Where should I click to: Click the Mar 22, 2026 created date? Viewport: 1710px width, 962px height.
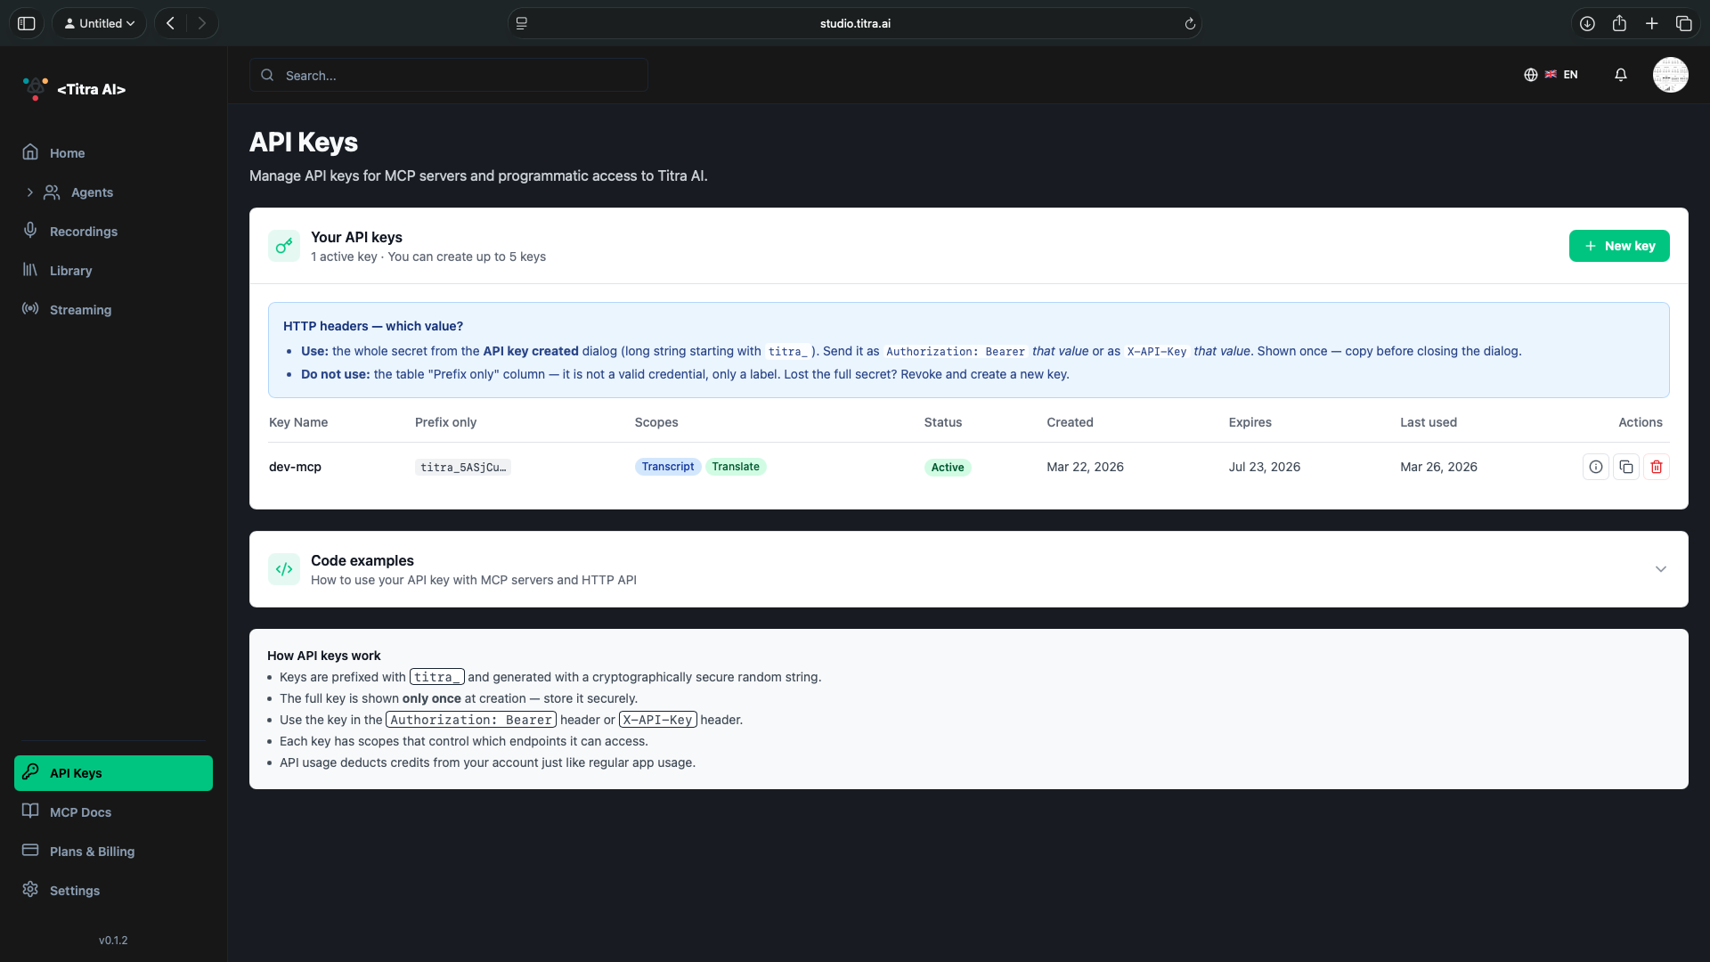pyautogui.click(x=1085, y=467)
